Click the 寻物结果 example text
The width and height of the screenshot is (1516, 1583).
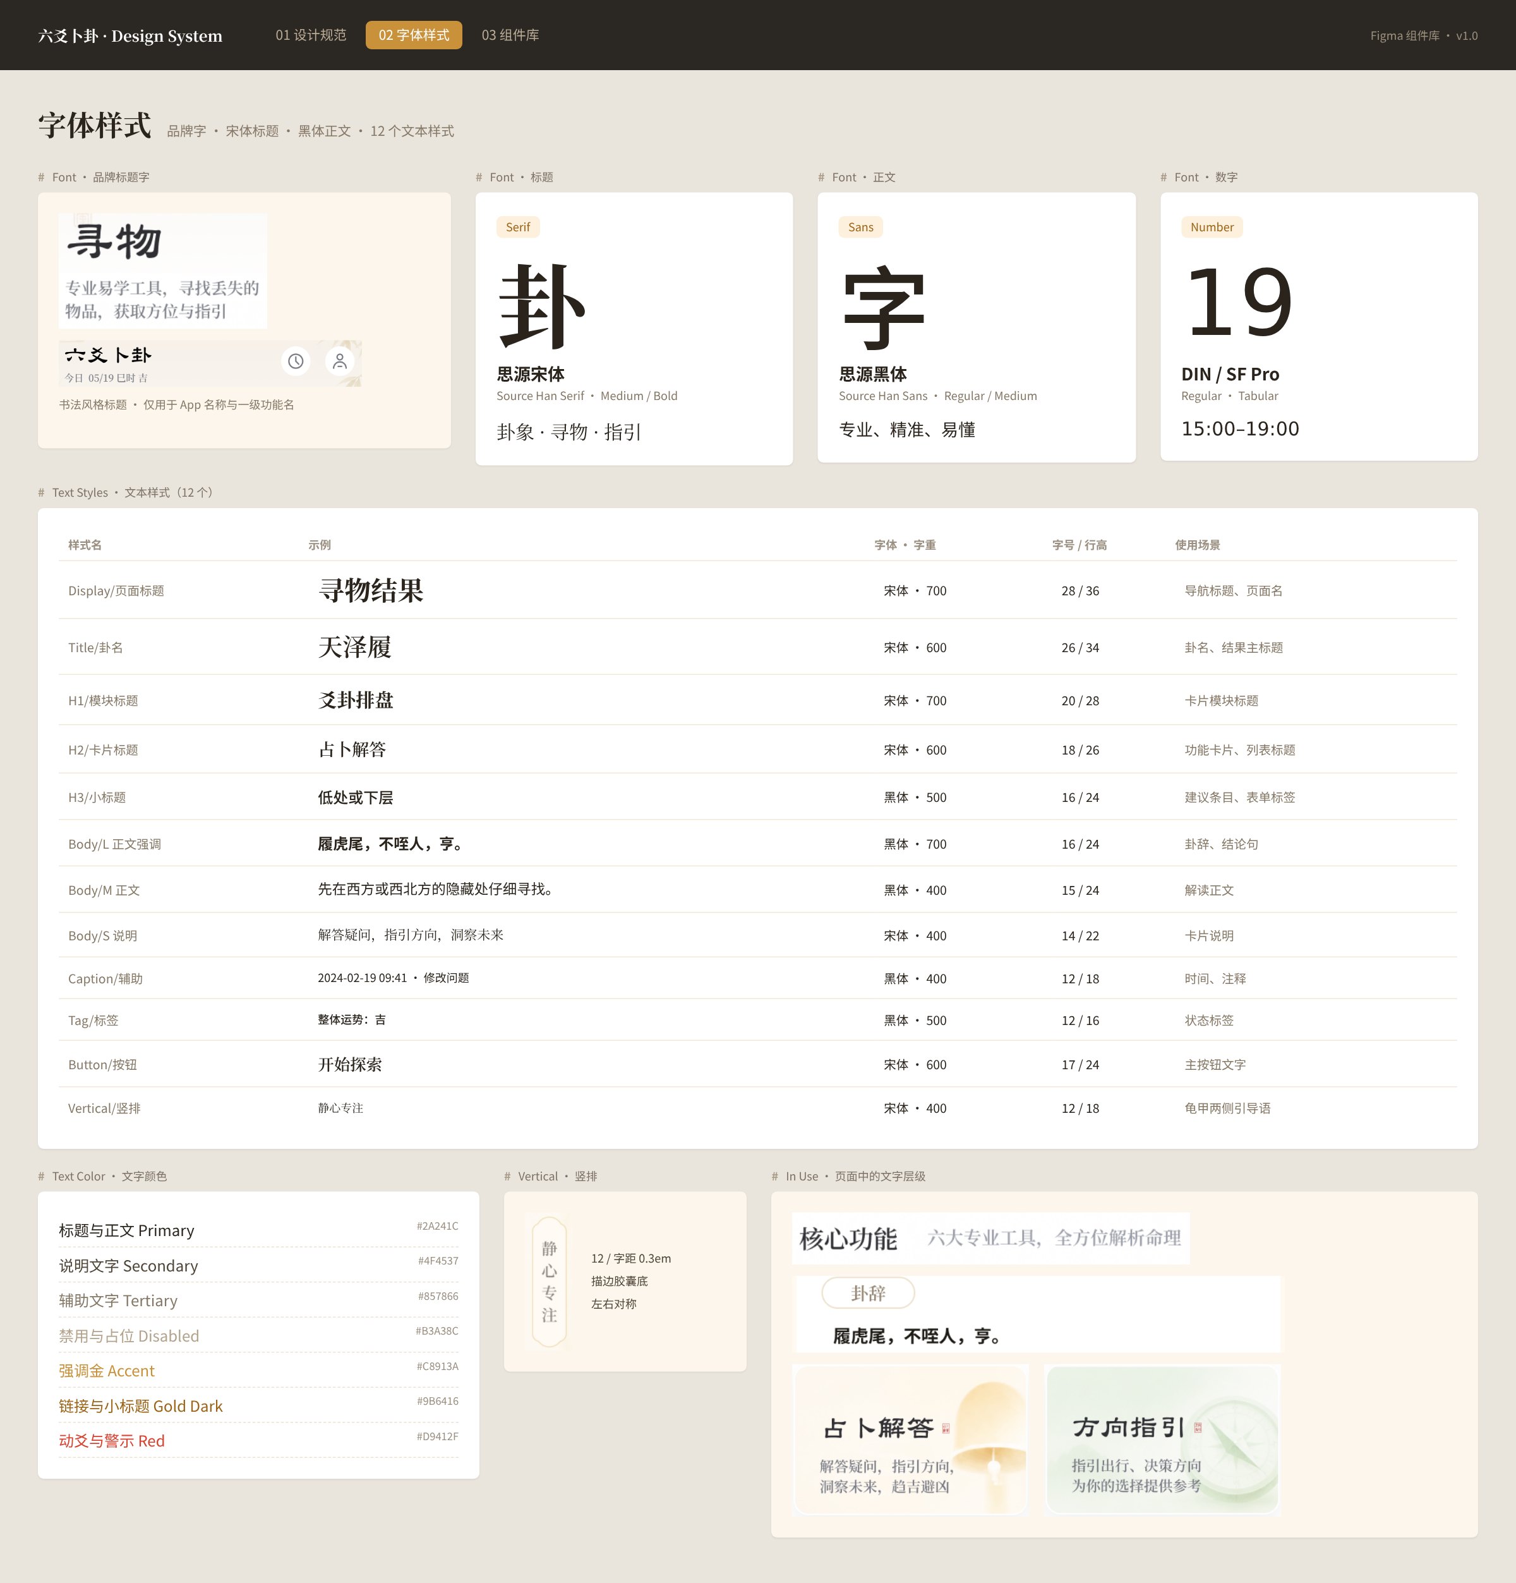[371, 590]
